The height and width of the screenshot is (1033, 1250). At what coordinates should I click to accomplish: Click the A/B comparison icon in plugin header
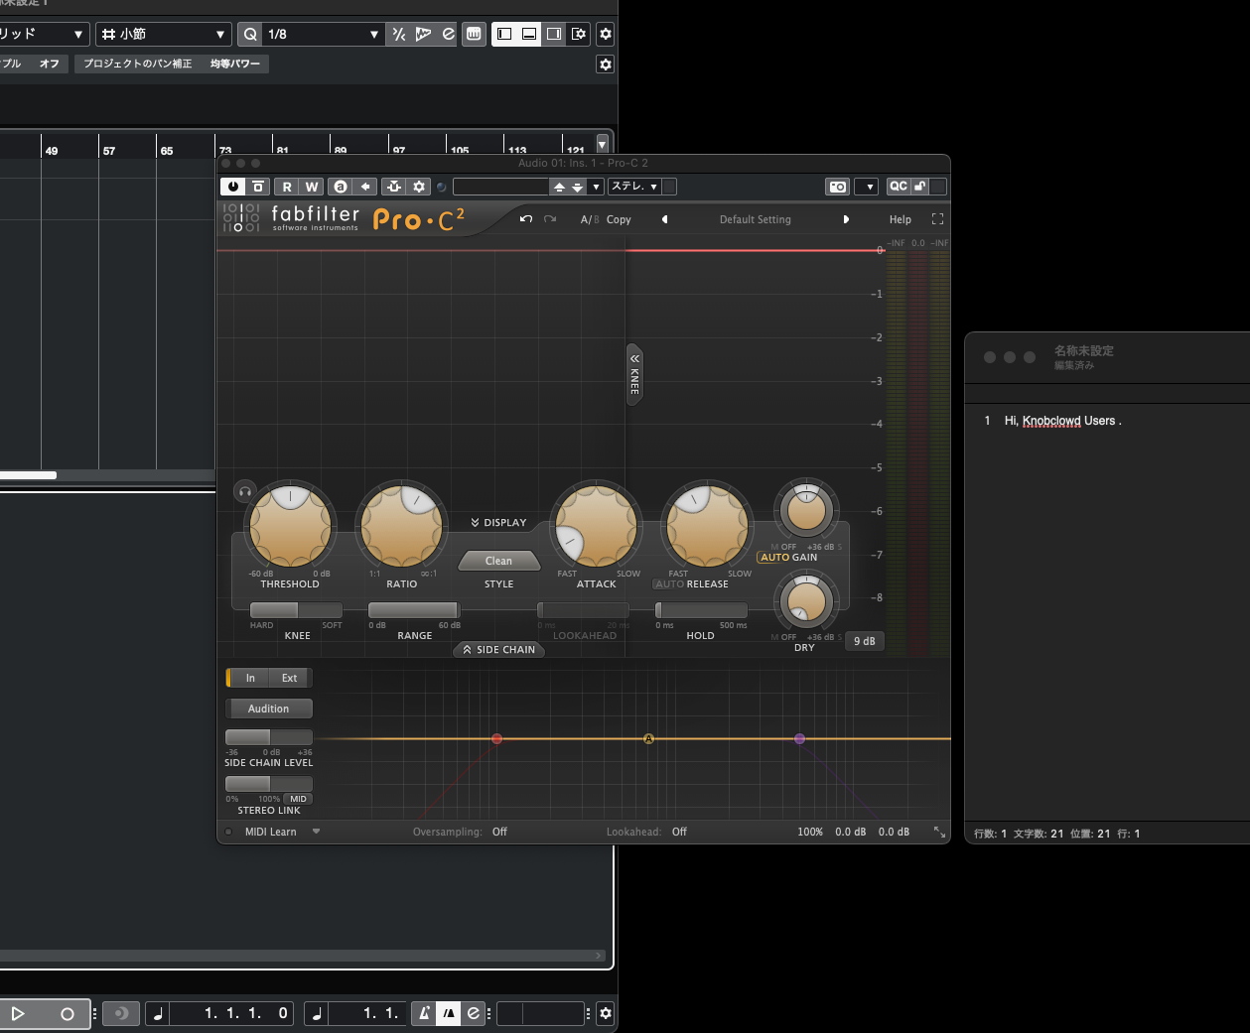coord(341,187)
